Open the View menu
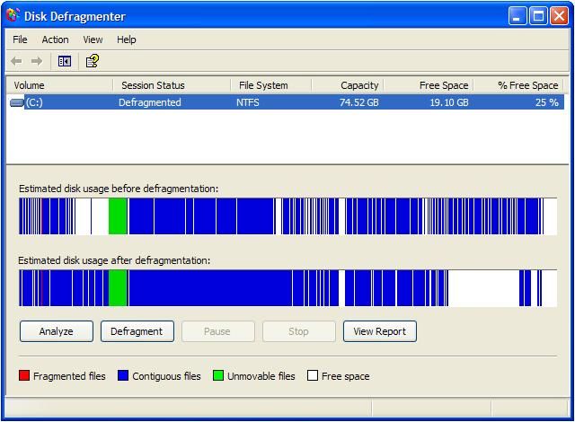 [x=93, y=40]
